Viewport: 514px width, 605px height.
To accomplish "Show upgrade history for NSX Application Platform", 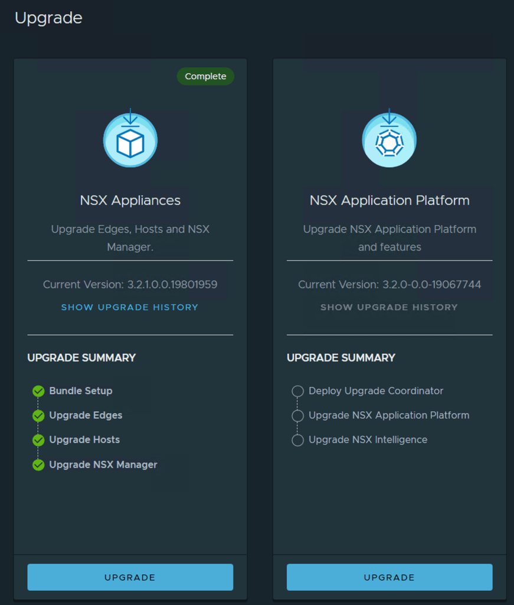I will (389, 307).
